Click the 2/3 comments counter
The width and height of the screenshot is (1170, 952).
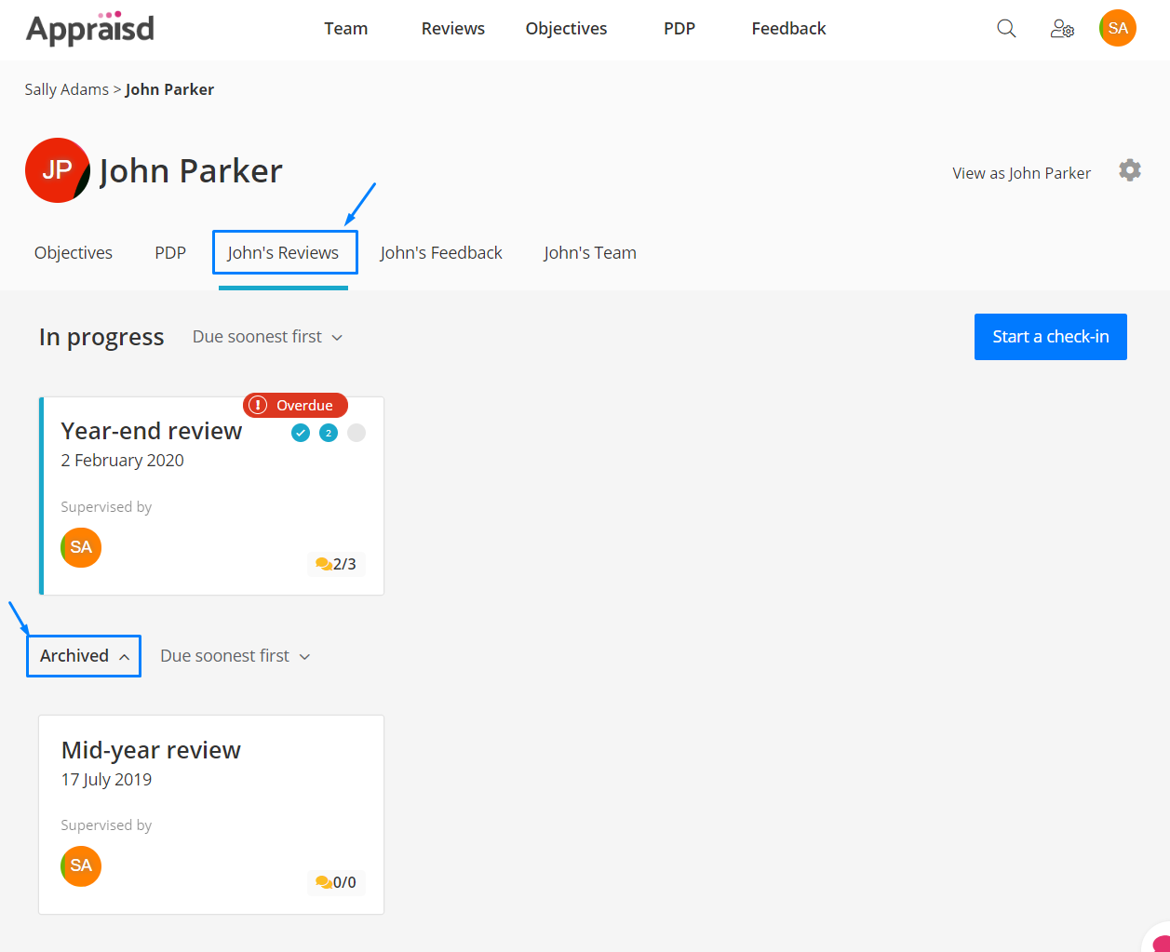pyautogui.click(x=336, y=564)
